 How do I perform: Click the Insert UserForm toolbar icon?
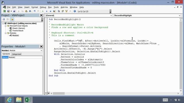(8, 11)
